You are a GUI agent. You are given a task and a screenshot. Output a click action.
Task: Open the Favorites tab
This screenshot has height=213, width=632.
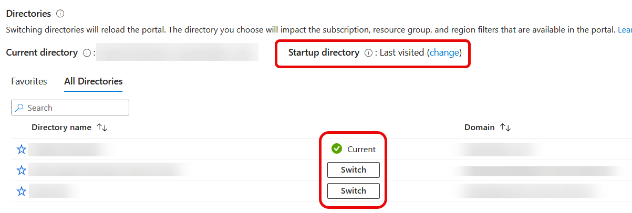[29, 81]
